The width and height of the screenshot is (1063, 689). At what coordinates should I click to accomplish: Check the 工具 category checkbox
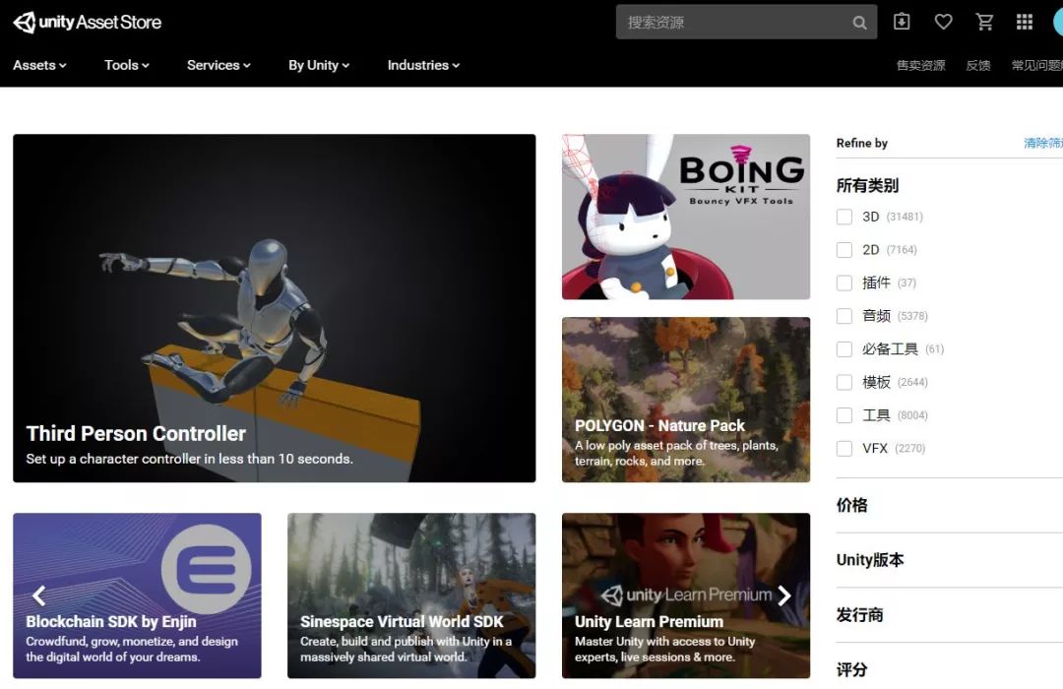[844, 415]
